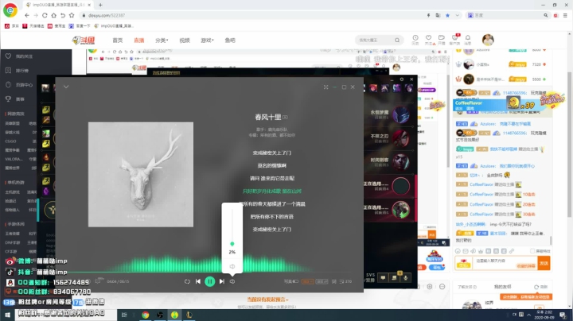Click the microphone icon in game client
The width and height of the screenshot is (573, 321).
405,278
